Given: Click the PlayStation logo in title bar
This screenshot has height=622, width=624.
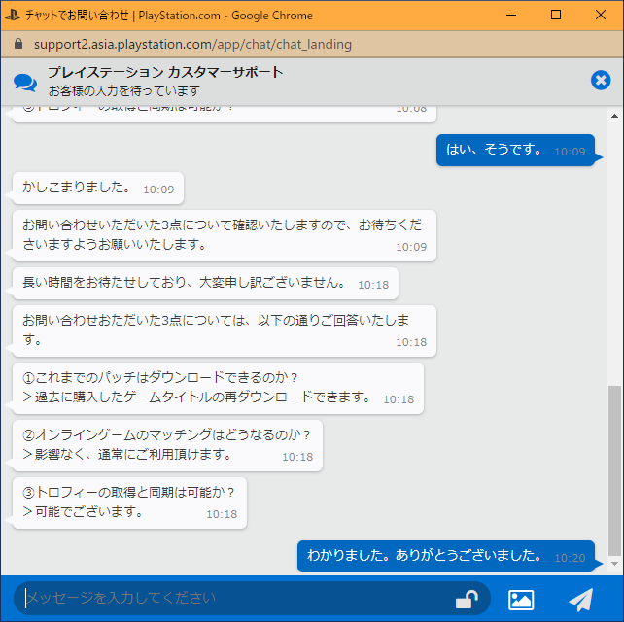Looking at the screenshot, I should (x=13, y=16).
